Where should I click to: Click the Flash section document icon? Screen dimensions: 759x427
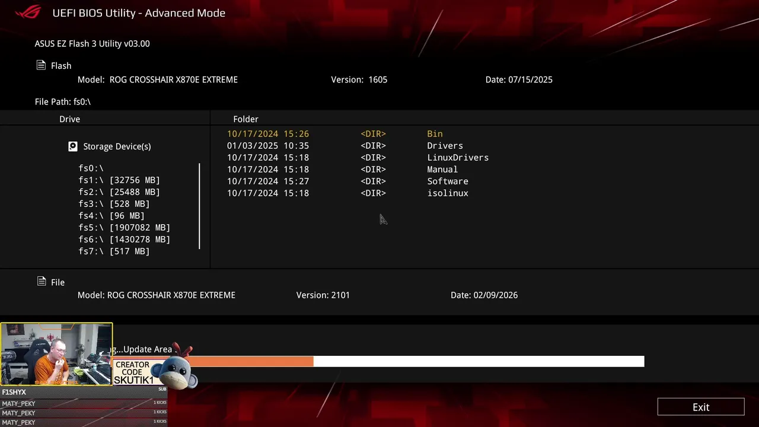41,65
